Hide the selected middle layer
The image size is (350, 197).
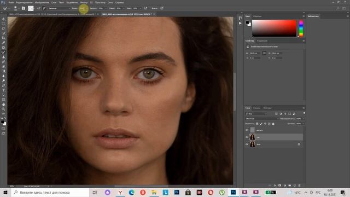pyautogui.click(x=247, y=137)
